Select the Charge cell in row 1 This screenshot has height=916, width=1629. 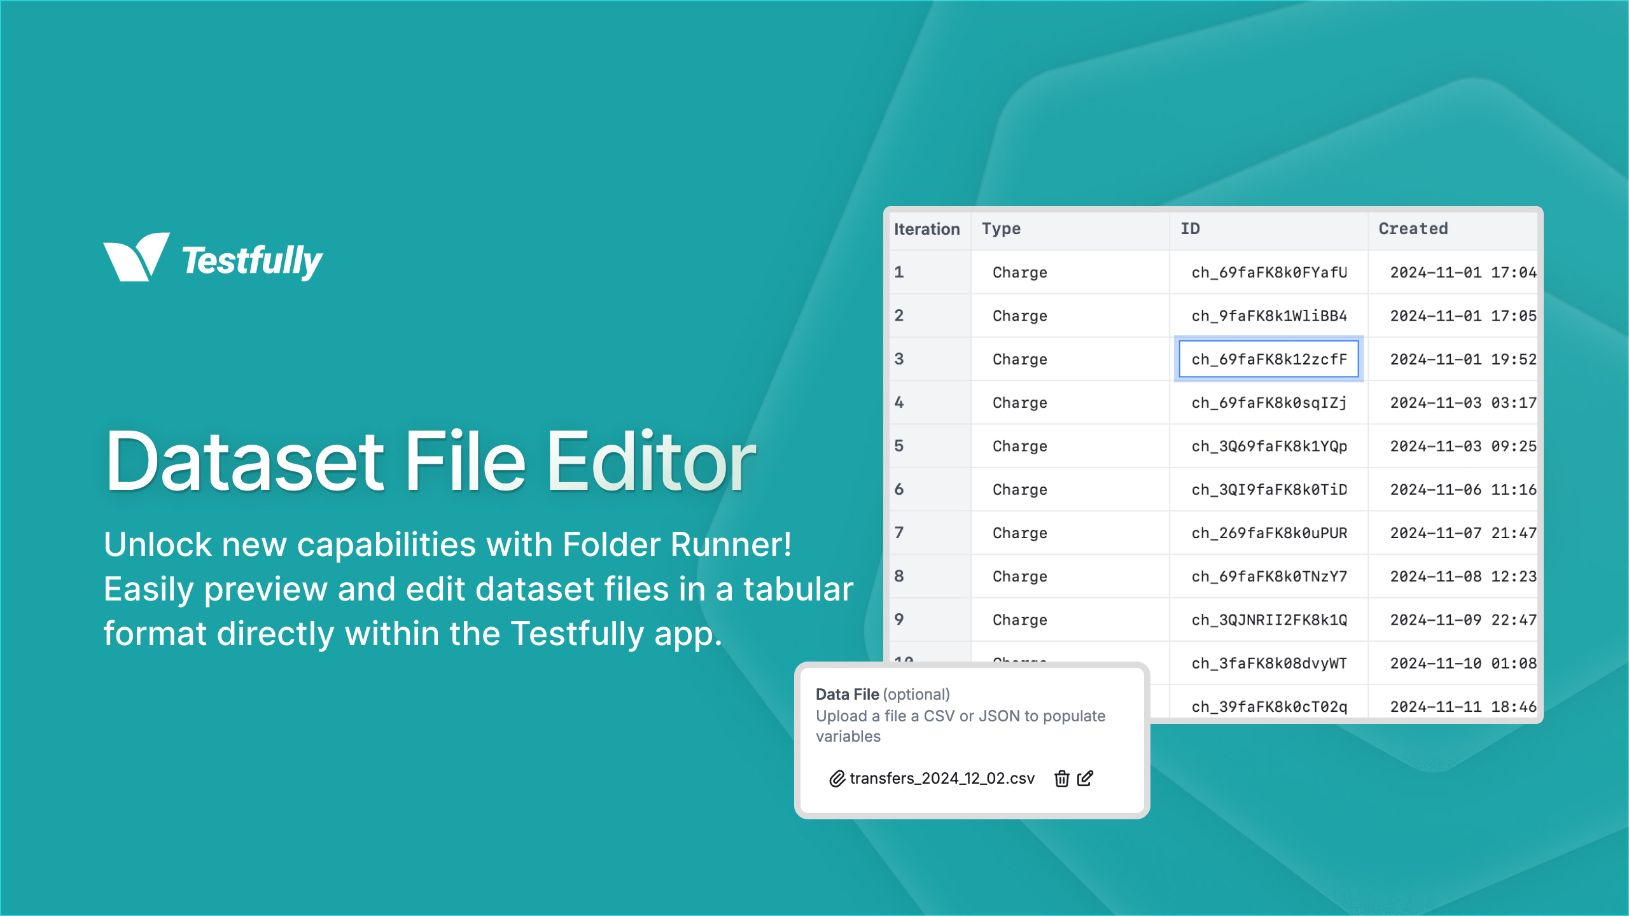point(1019,272)
